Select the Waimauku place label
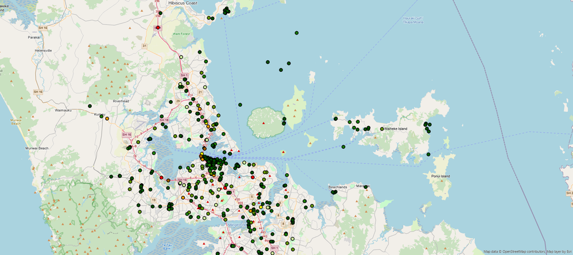573x255 pixels. (63, 110)
